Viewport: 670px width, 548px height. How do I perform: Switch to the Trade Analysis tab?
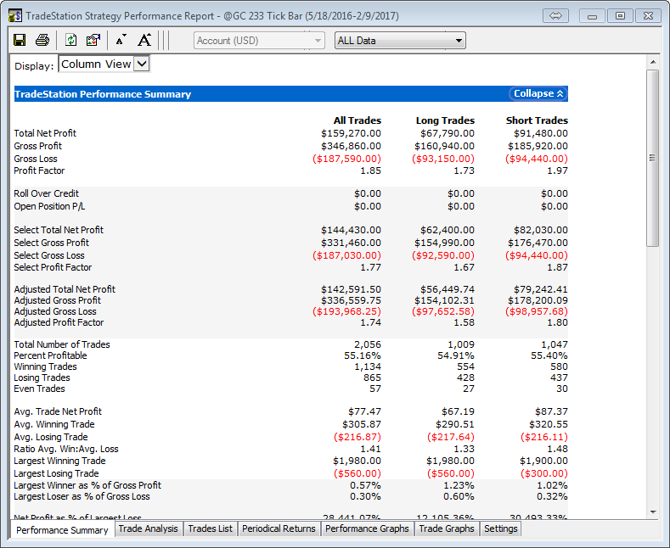[149, 528]
